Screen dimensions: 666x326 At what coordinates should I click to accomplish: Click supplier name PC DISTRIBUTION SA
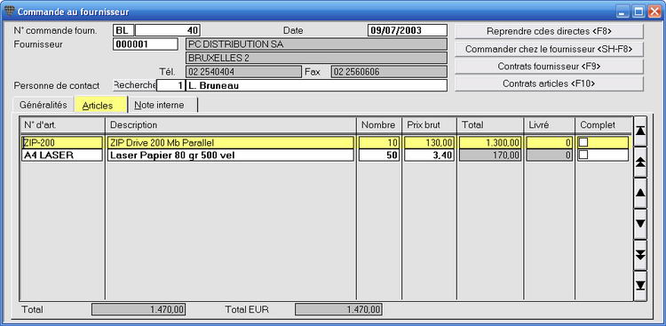(x=316, y=44)
